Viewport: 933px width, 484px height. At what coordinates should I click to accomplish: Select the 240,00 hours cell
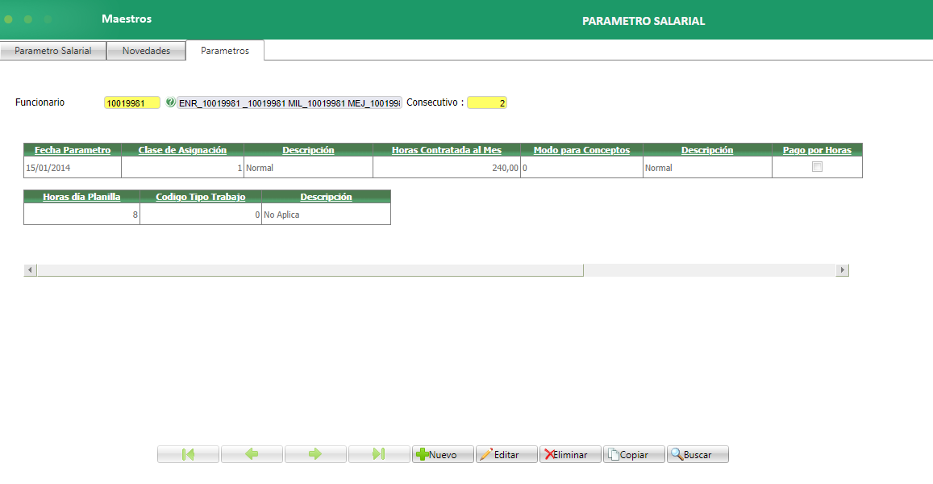446,167
